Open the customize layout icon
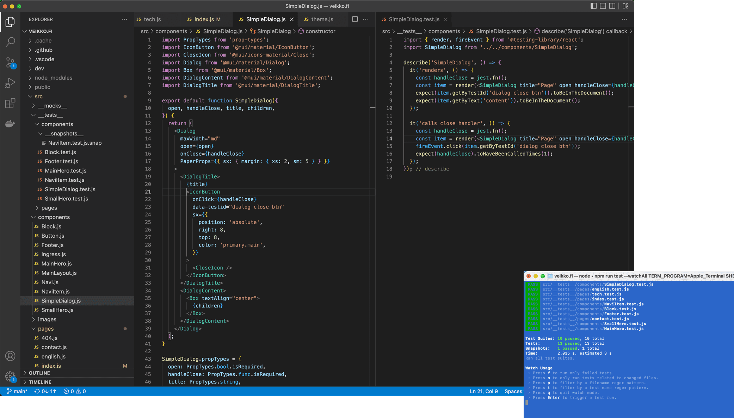The height and width of the screenshot is (418, 734). click(x=626, y=6)
